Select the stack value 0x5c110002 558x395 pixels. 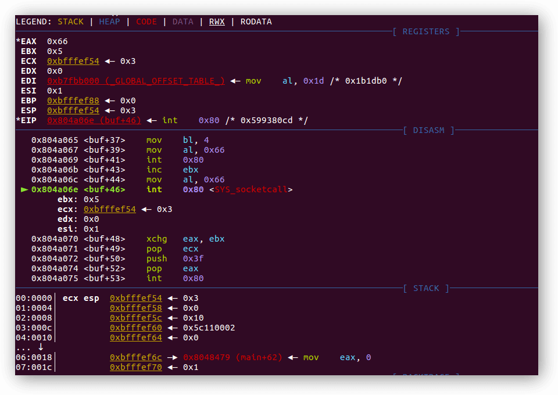pos(209,328)
